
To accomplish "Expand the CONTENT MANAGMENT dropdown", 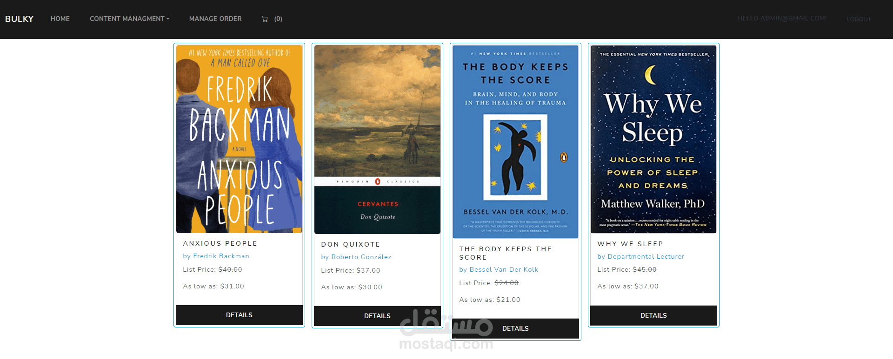I will 129,19.
